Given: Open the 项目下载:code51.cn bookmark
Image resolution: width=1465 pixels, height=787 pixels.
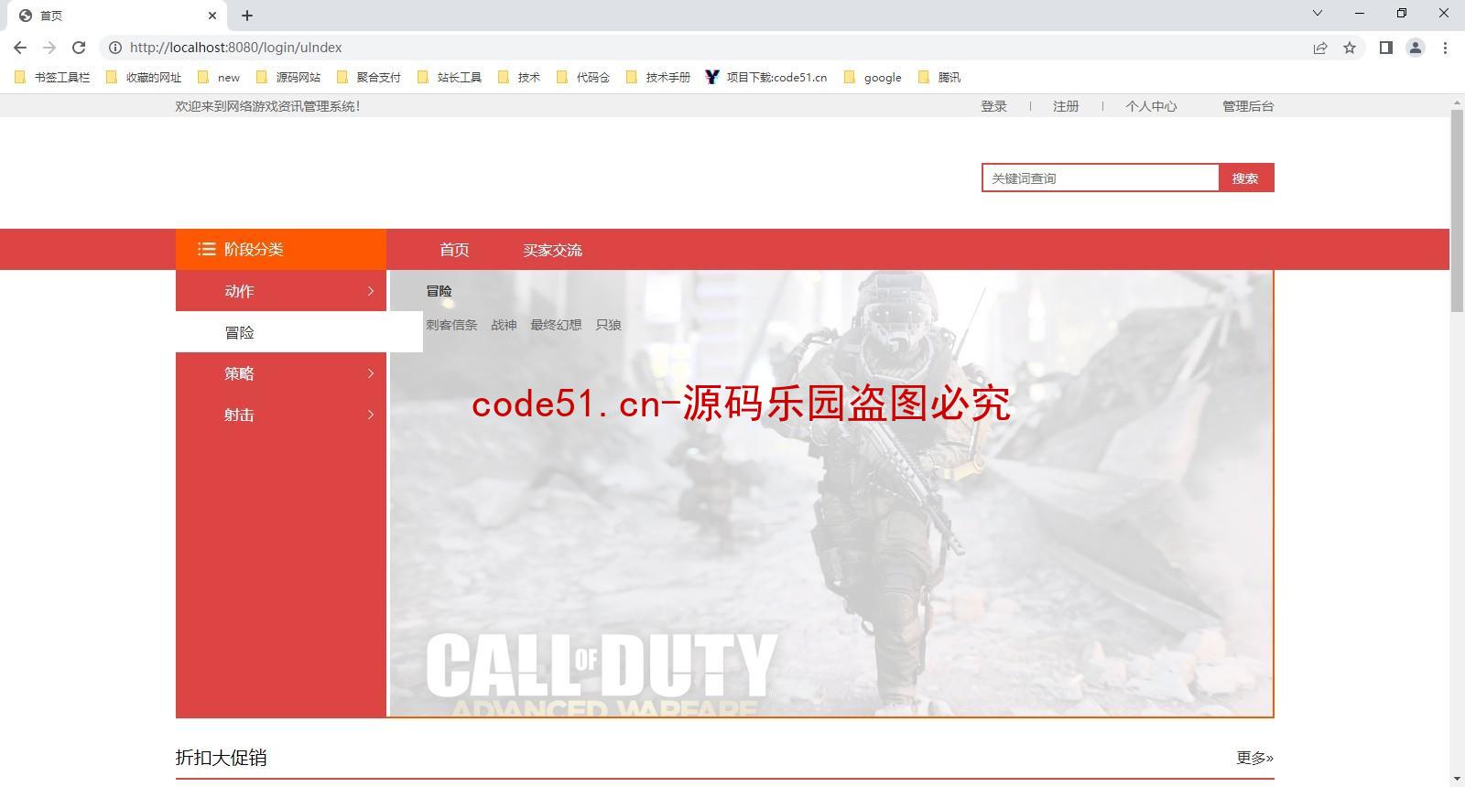Looking at the screenshot, I should click(766, 78).
